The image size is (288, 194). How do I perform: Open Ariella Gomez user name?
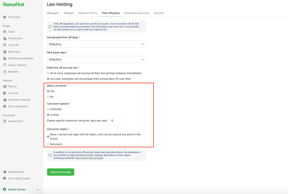click(x=17, y=189)
